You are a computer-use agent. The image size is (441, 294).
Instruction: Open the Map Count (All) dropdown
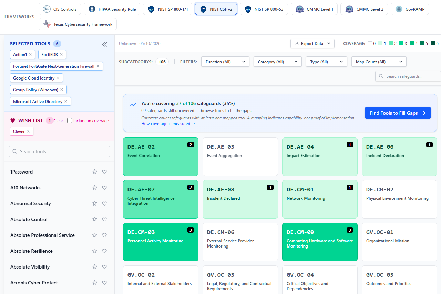tap(379, 62)
